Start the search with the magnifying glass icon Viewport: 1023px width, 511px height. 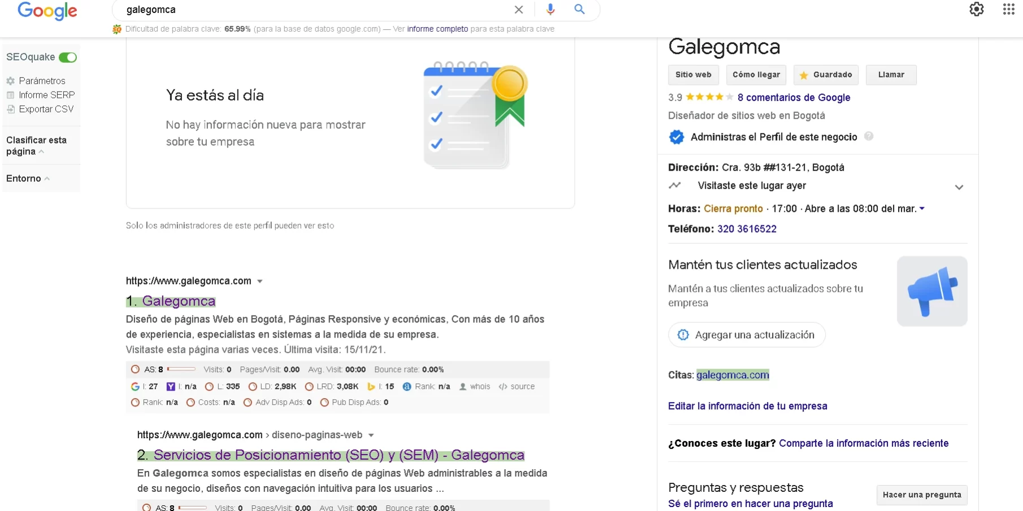pyautogui.click(x=579, y=10)
